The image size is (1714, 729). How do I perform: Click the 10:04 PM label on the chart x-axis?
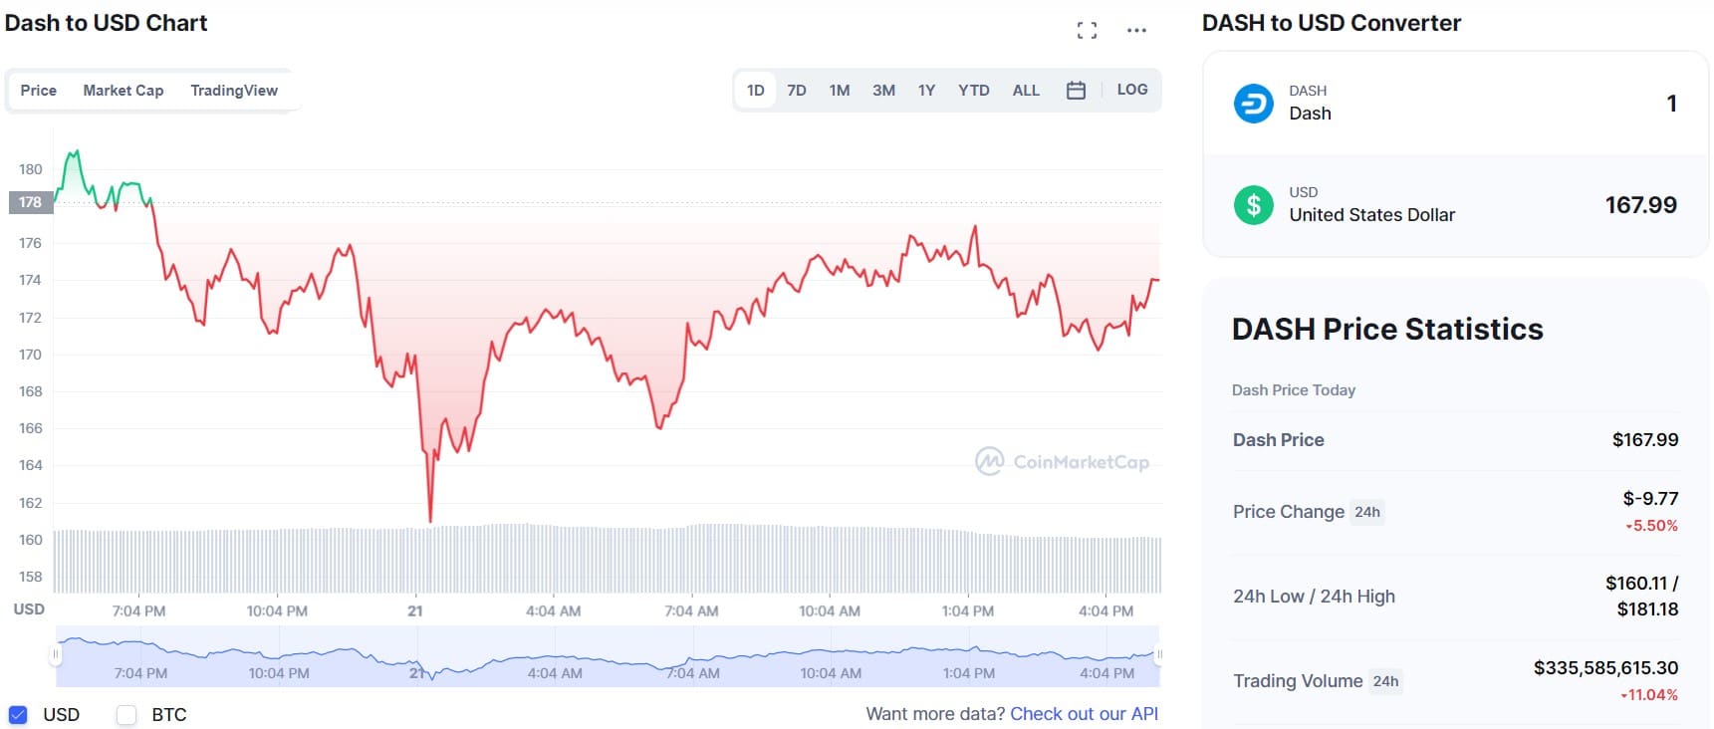tap(277, 611)
